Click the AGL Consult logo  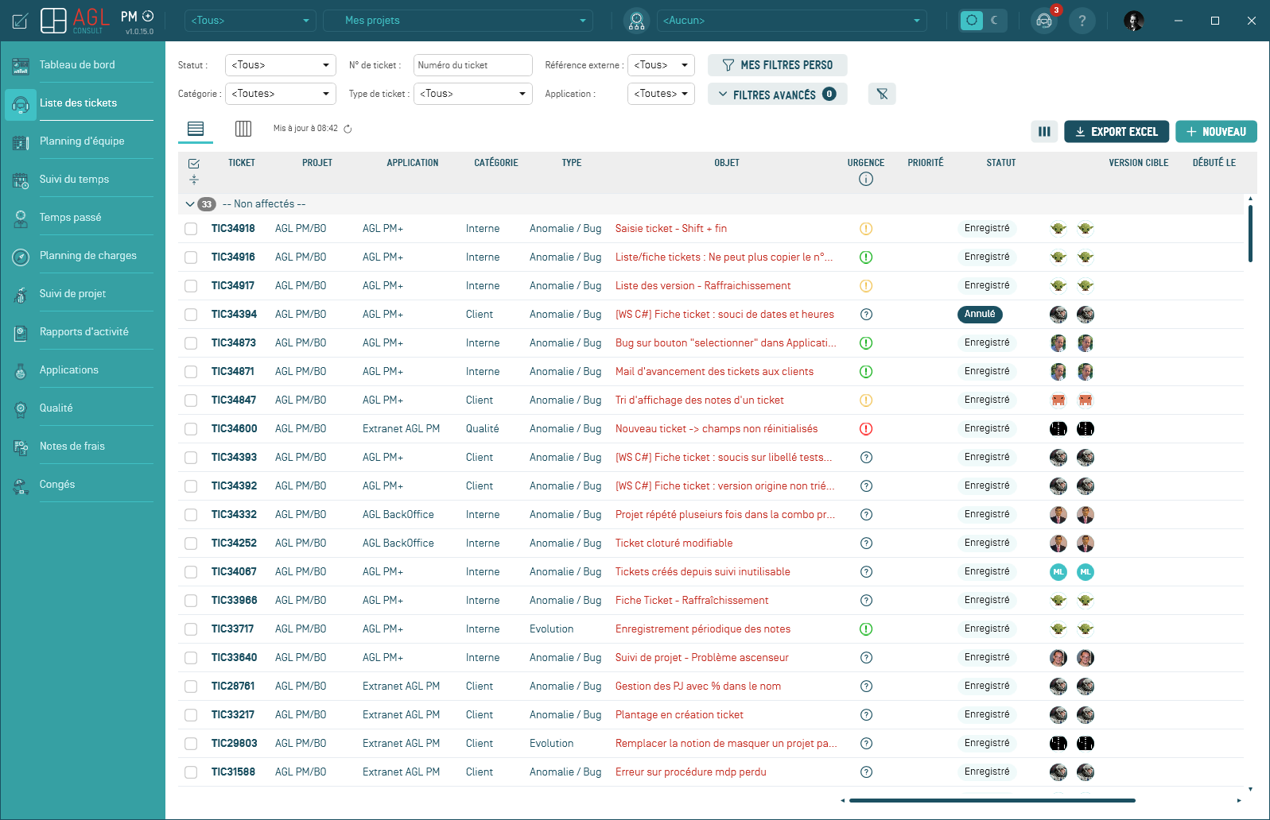coord(75,21)
